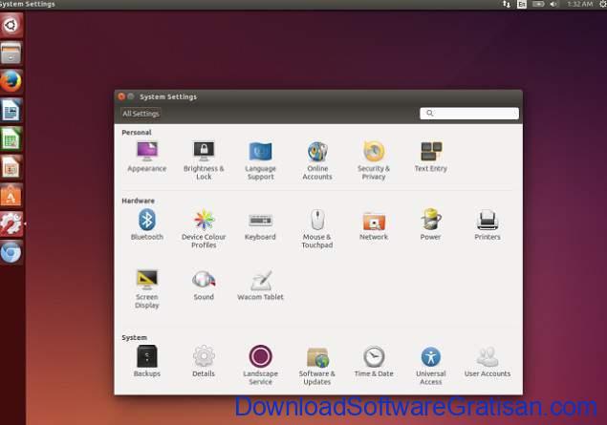Open Universal Access settings
This screenshot has height=425, width=607.
pyautogui.click(x=430, y=365)
